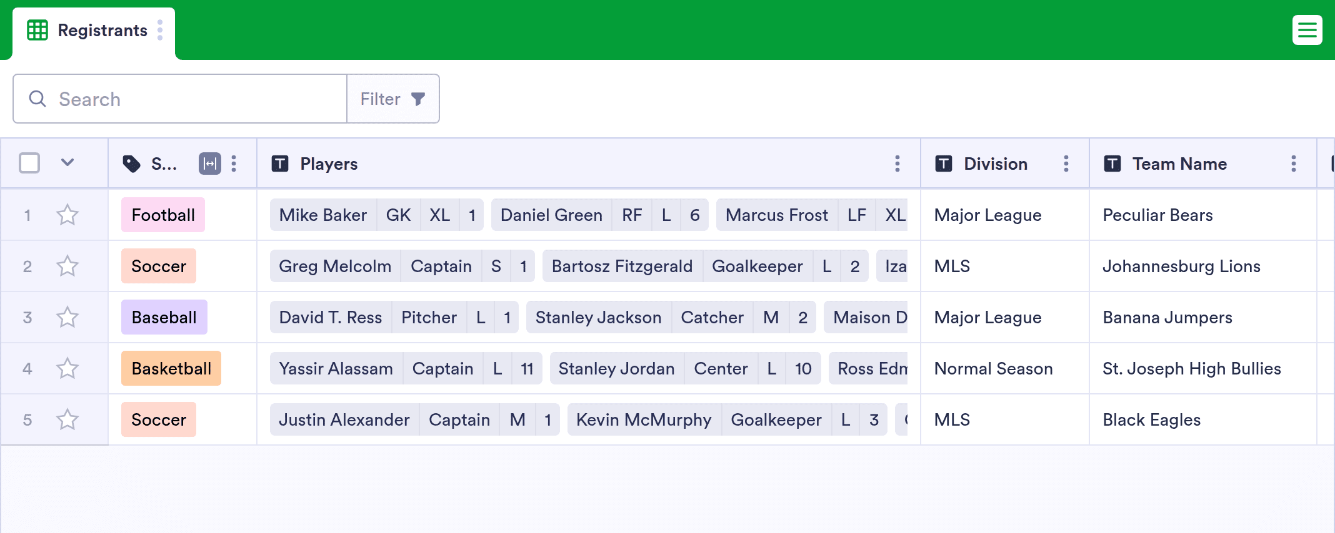This screenshot has width=1335, height=533.
Task: Open Players column options menu
Action: 897,164
